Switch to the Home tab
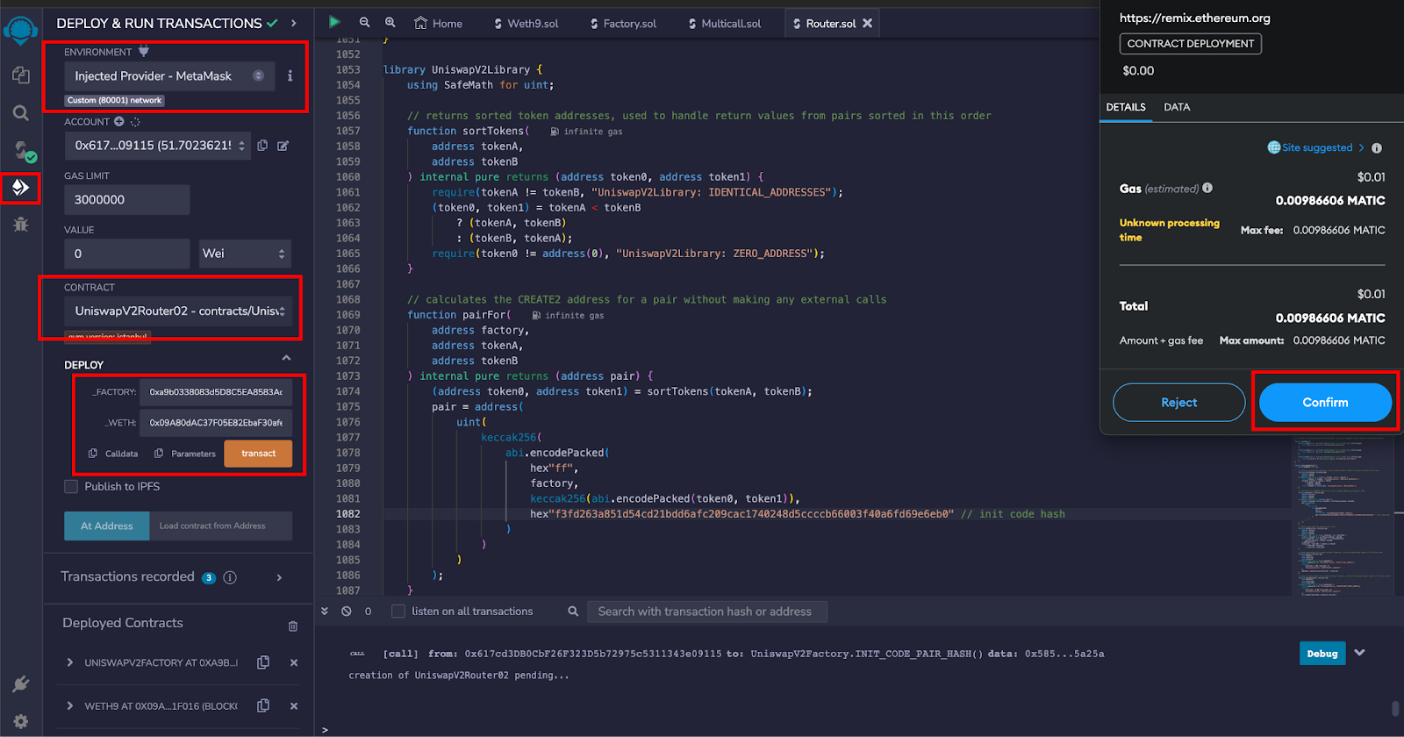This screenshot has height=737, width=1404. 439,24
